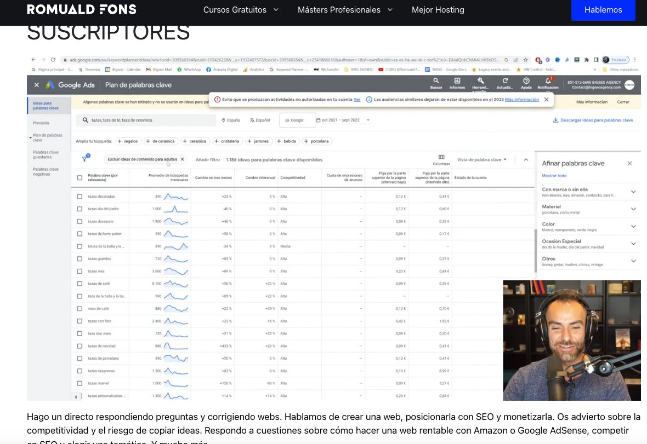Click the Hablemos button

(603, 10)
